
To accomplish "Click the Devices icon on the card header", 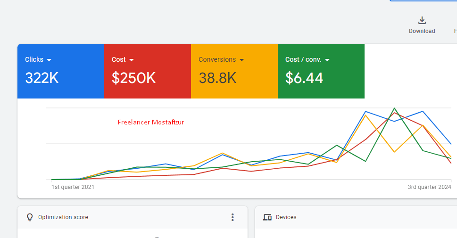I will point(267,217).
